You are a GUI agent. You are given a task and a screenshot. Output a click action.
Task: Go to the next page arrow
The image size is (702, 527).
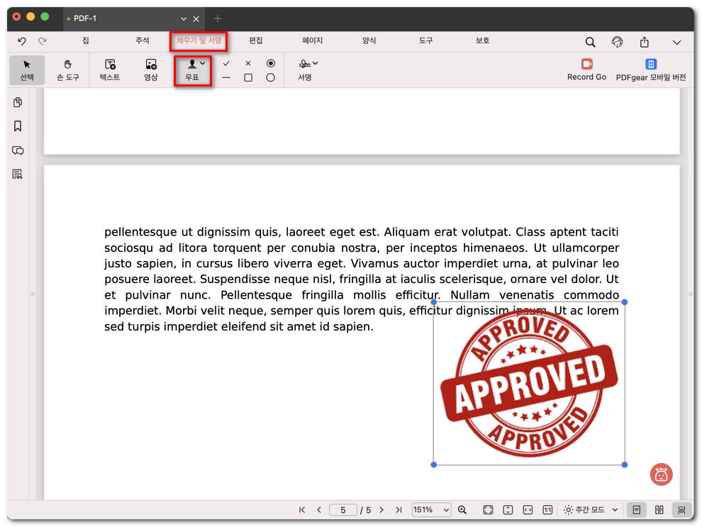click(381, 510)
